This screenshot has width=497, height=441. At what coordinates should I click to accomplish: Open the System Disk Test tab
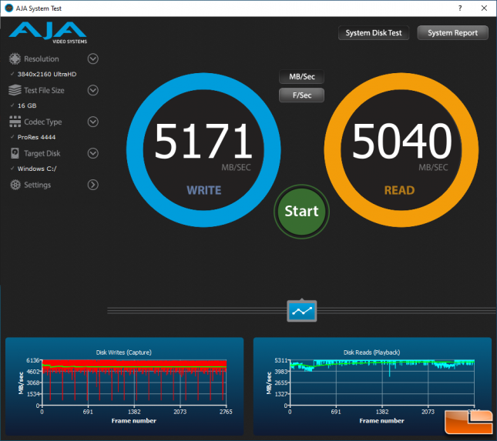click(x=374, y=33)
